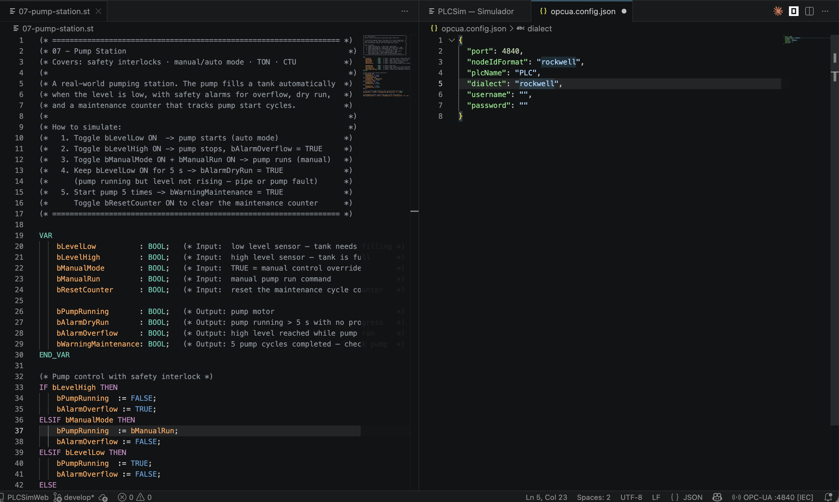Screen dimensions: 839x502
Task: Click the left editor minimap
Action: (386, 66)
